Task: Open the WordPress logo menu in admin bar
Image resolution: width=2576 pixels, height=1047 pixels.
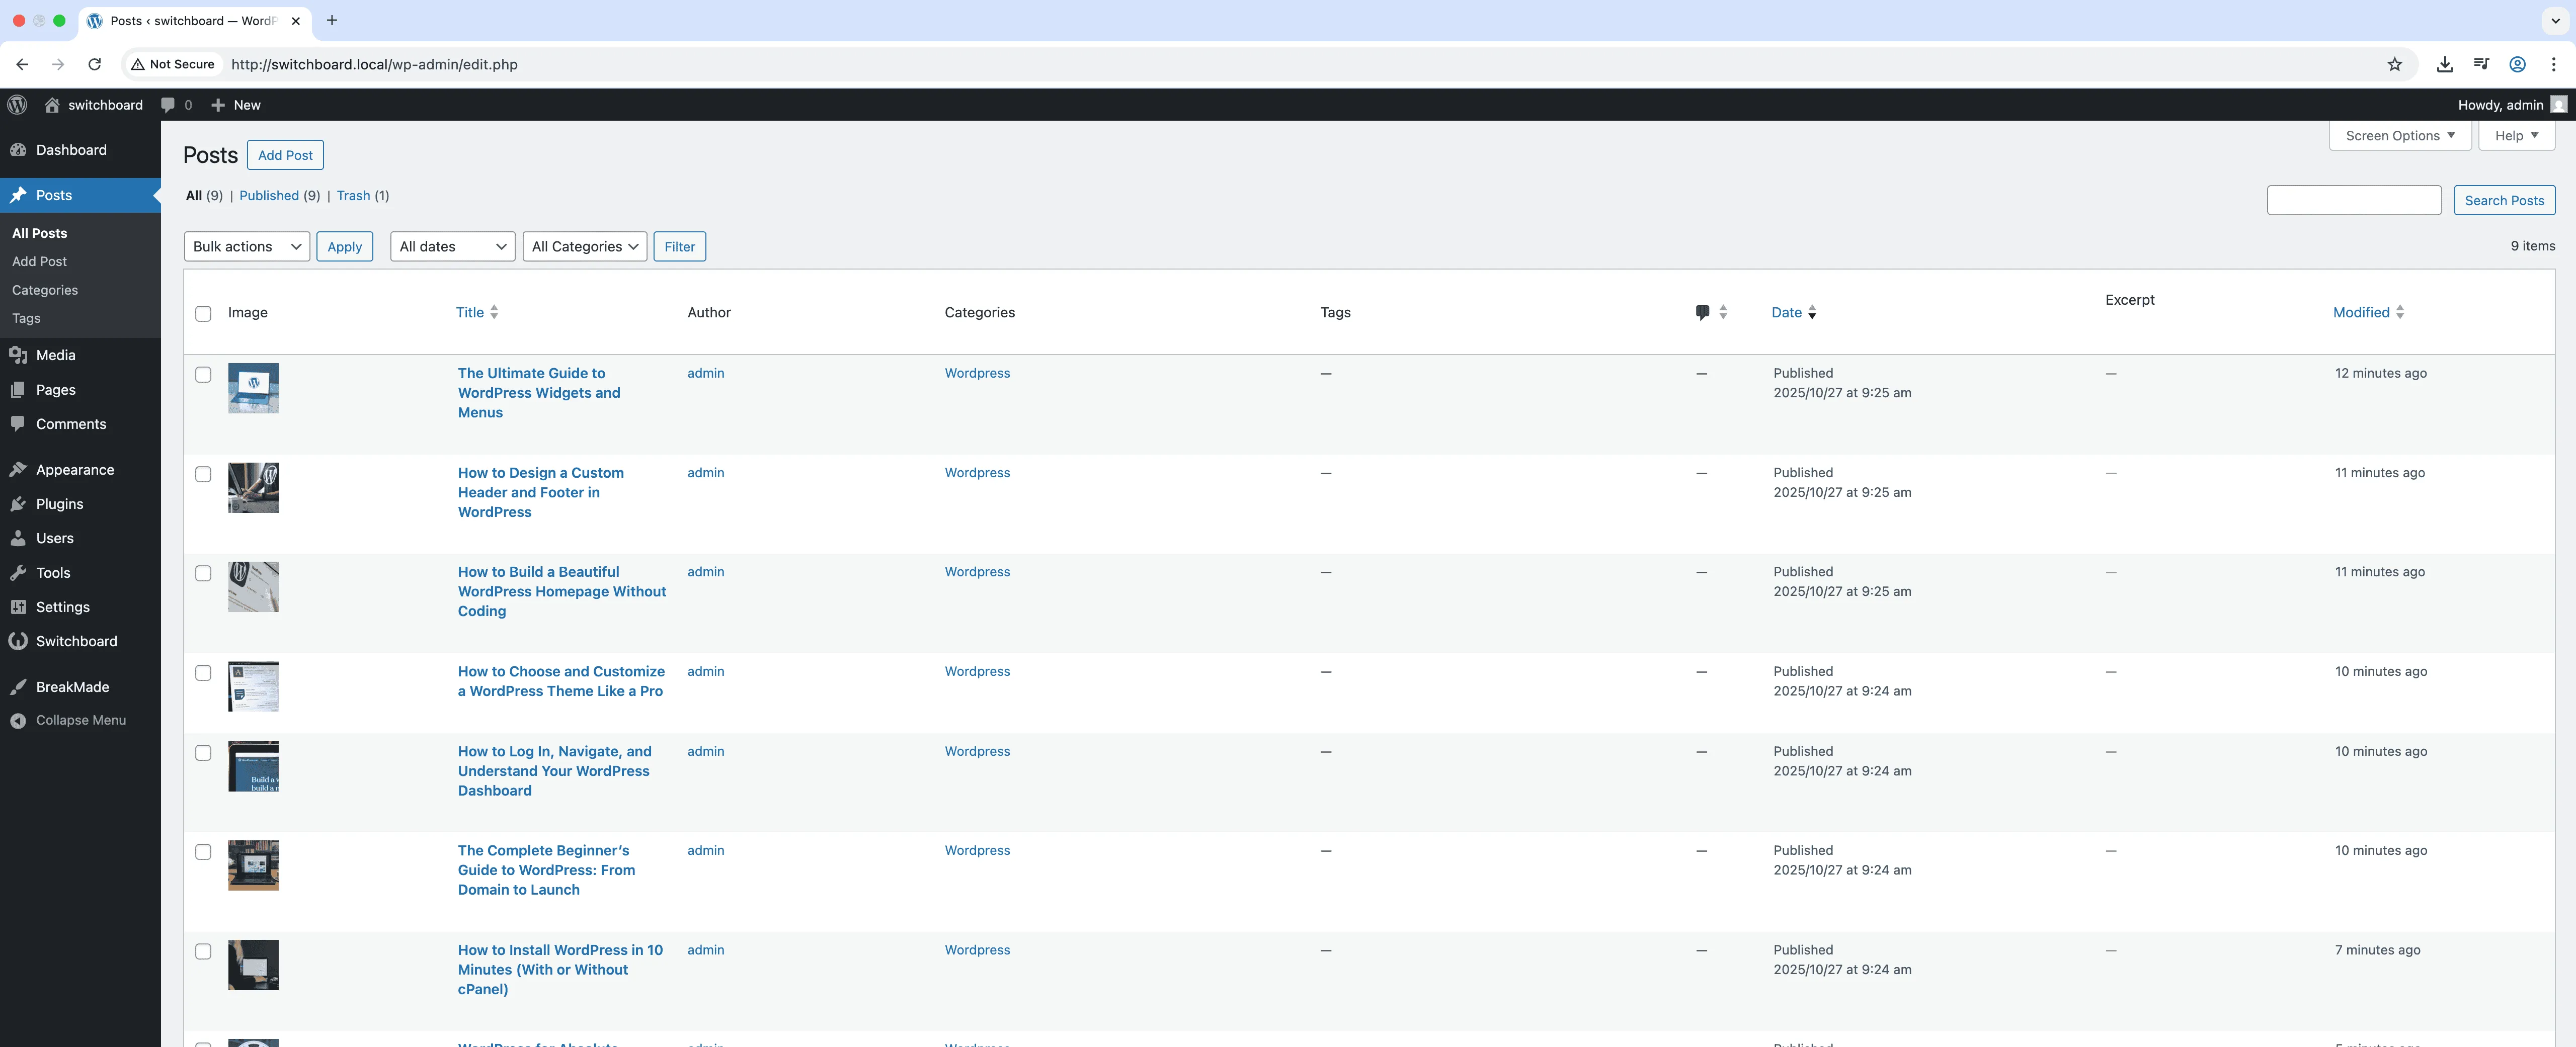Action: [17, 105]
